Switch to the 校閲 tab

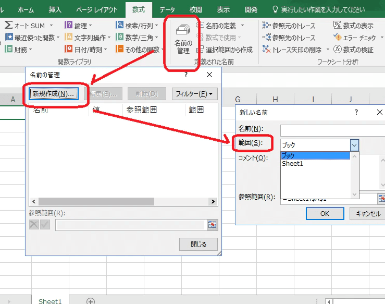[x=196, y=9]
